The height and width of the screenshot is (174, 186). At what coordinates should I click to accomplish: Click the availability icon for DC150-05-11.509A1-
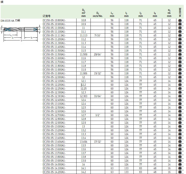[x=180, y=54]
